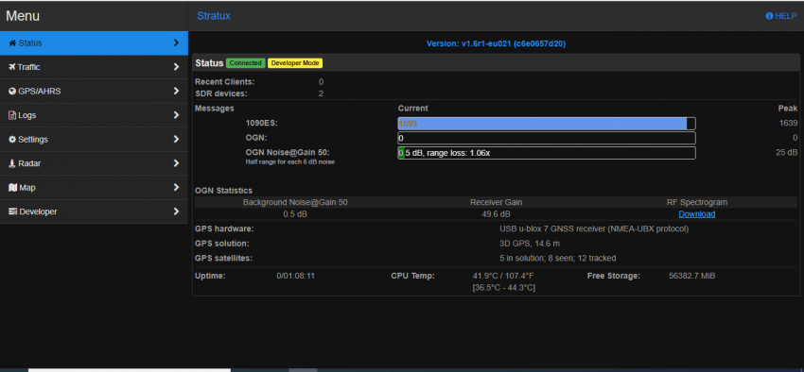Expand the Map chevron arrow

(x=176, y=187)
